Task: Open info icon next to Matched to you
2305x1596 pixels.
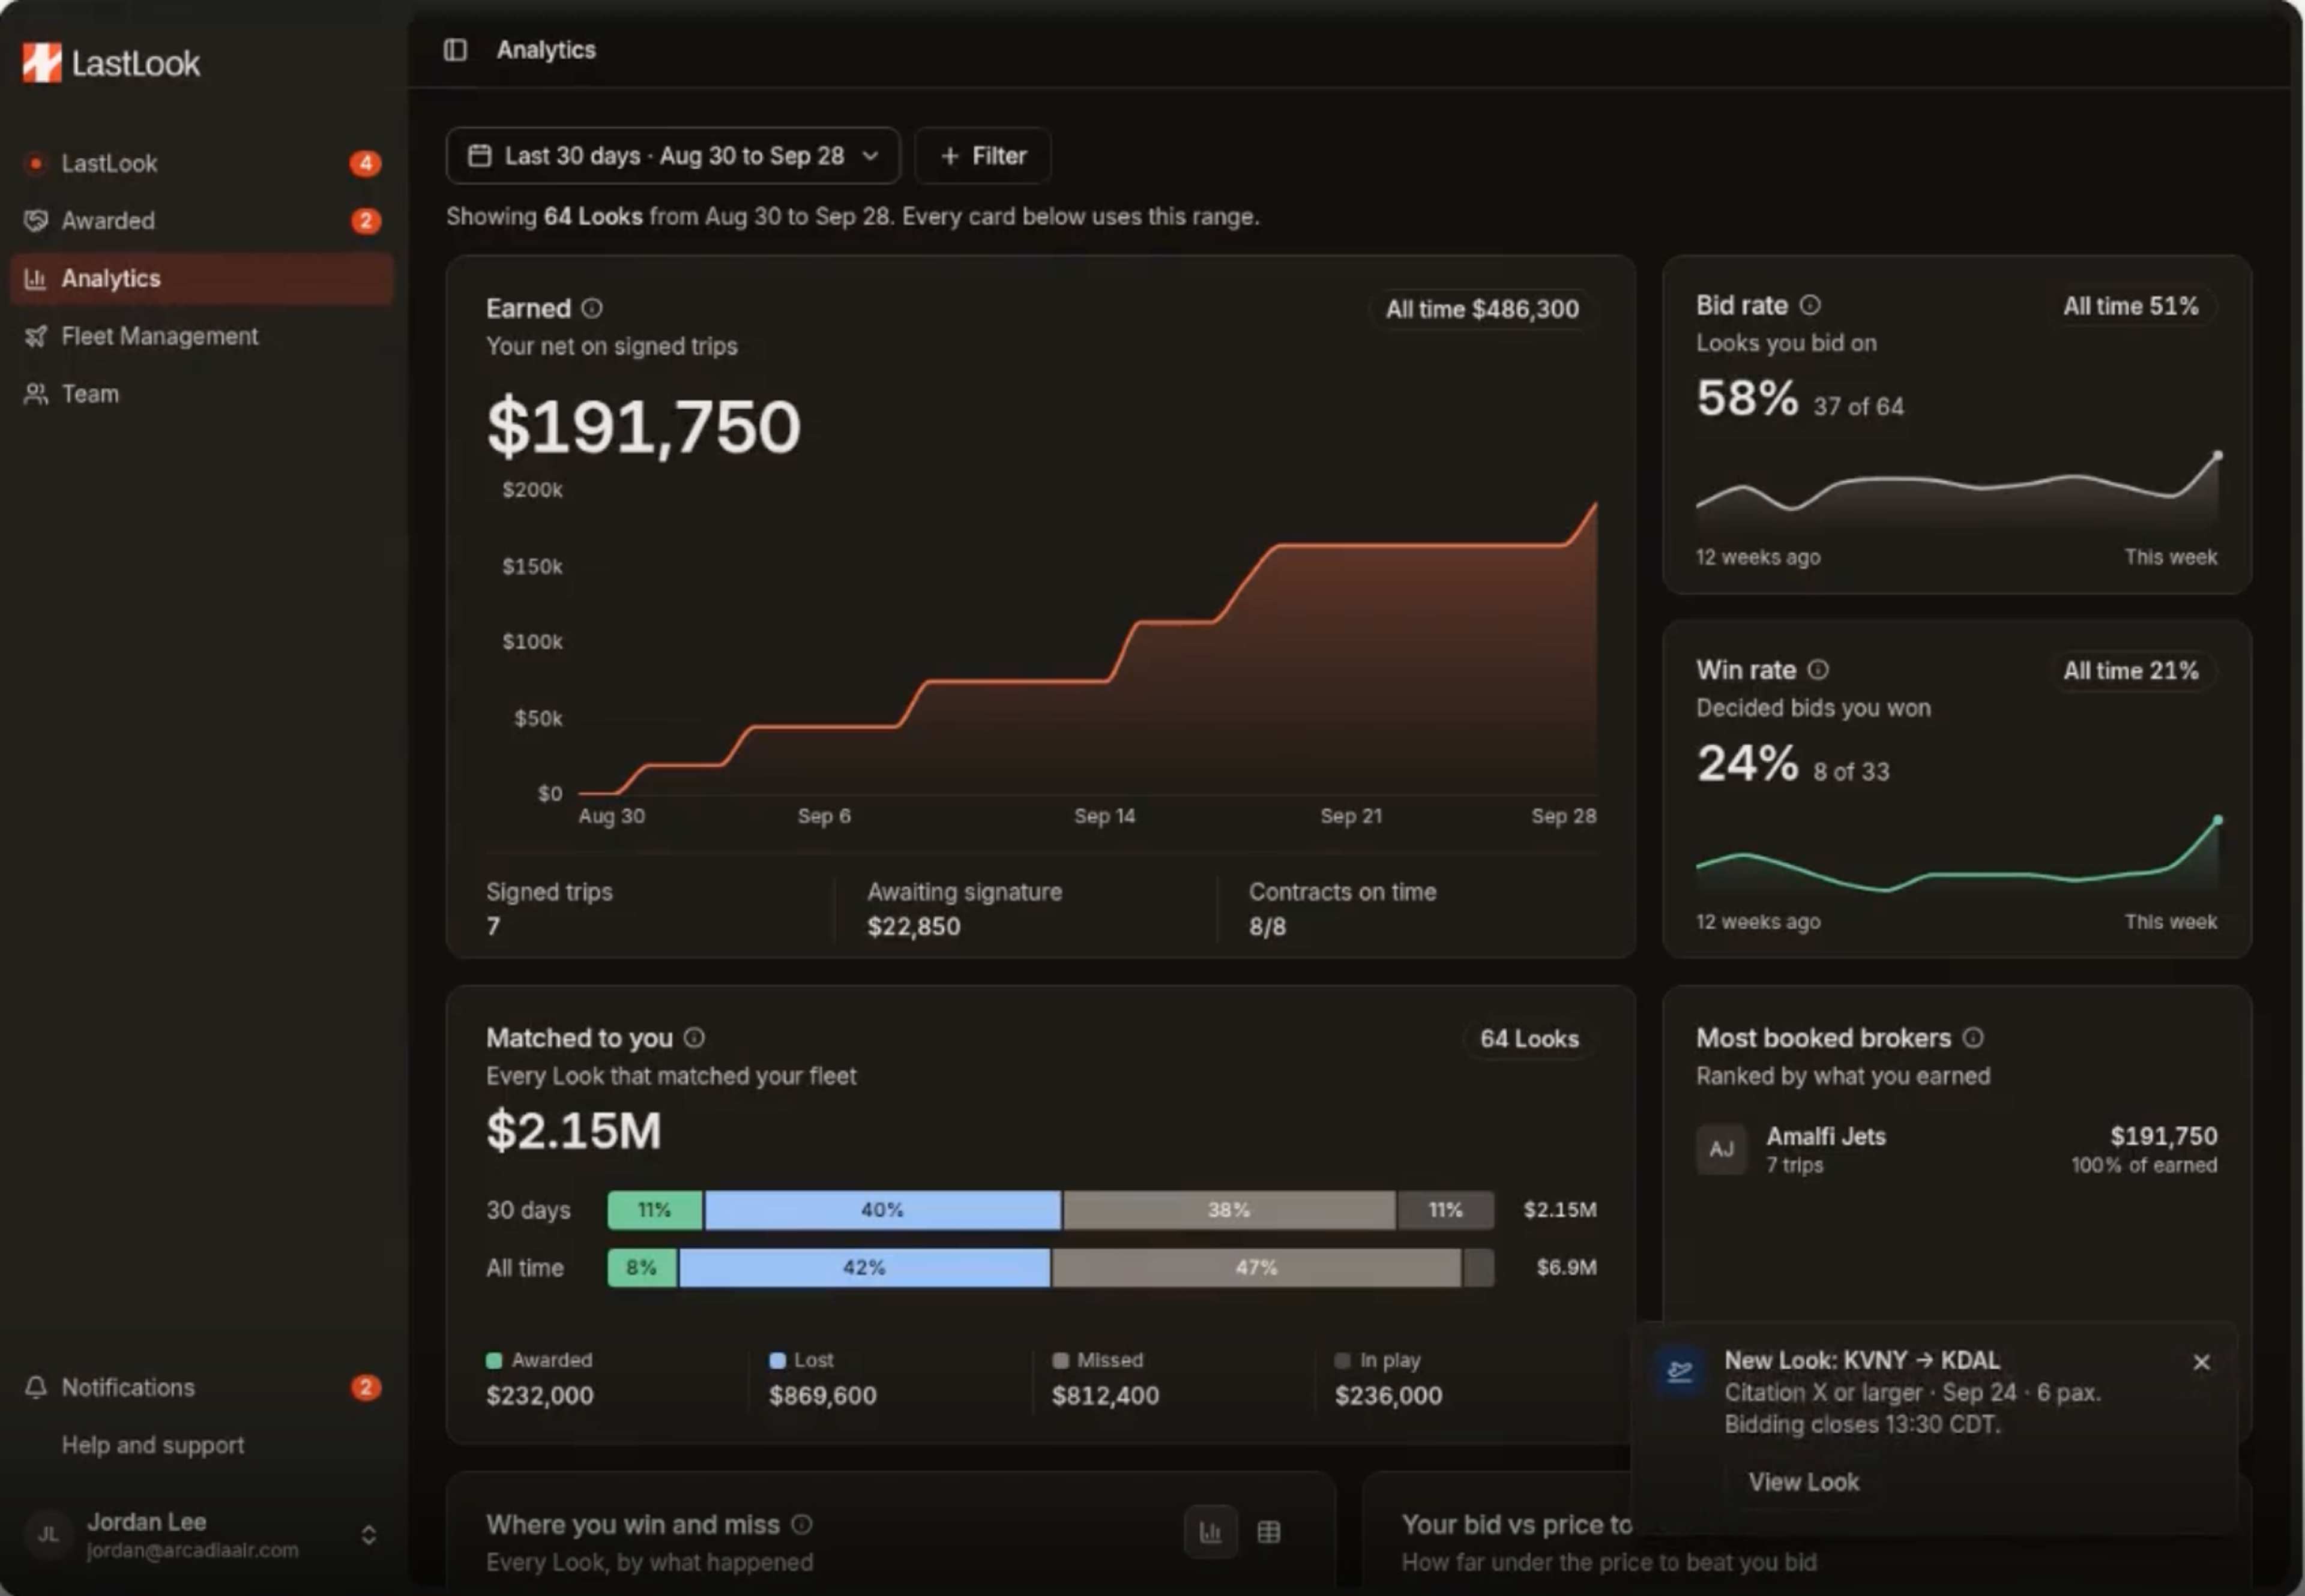Action: [x=695, y=1038]
